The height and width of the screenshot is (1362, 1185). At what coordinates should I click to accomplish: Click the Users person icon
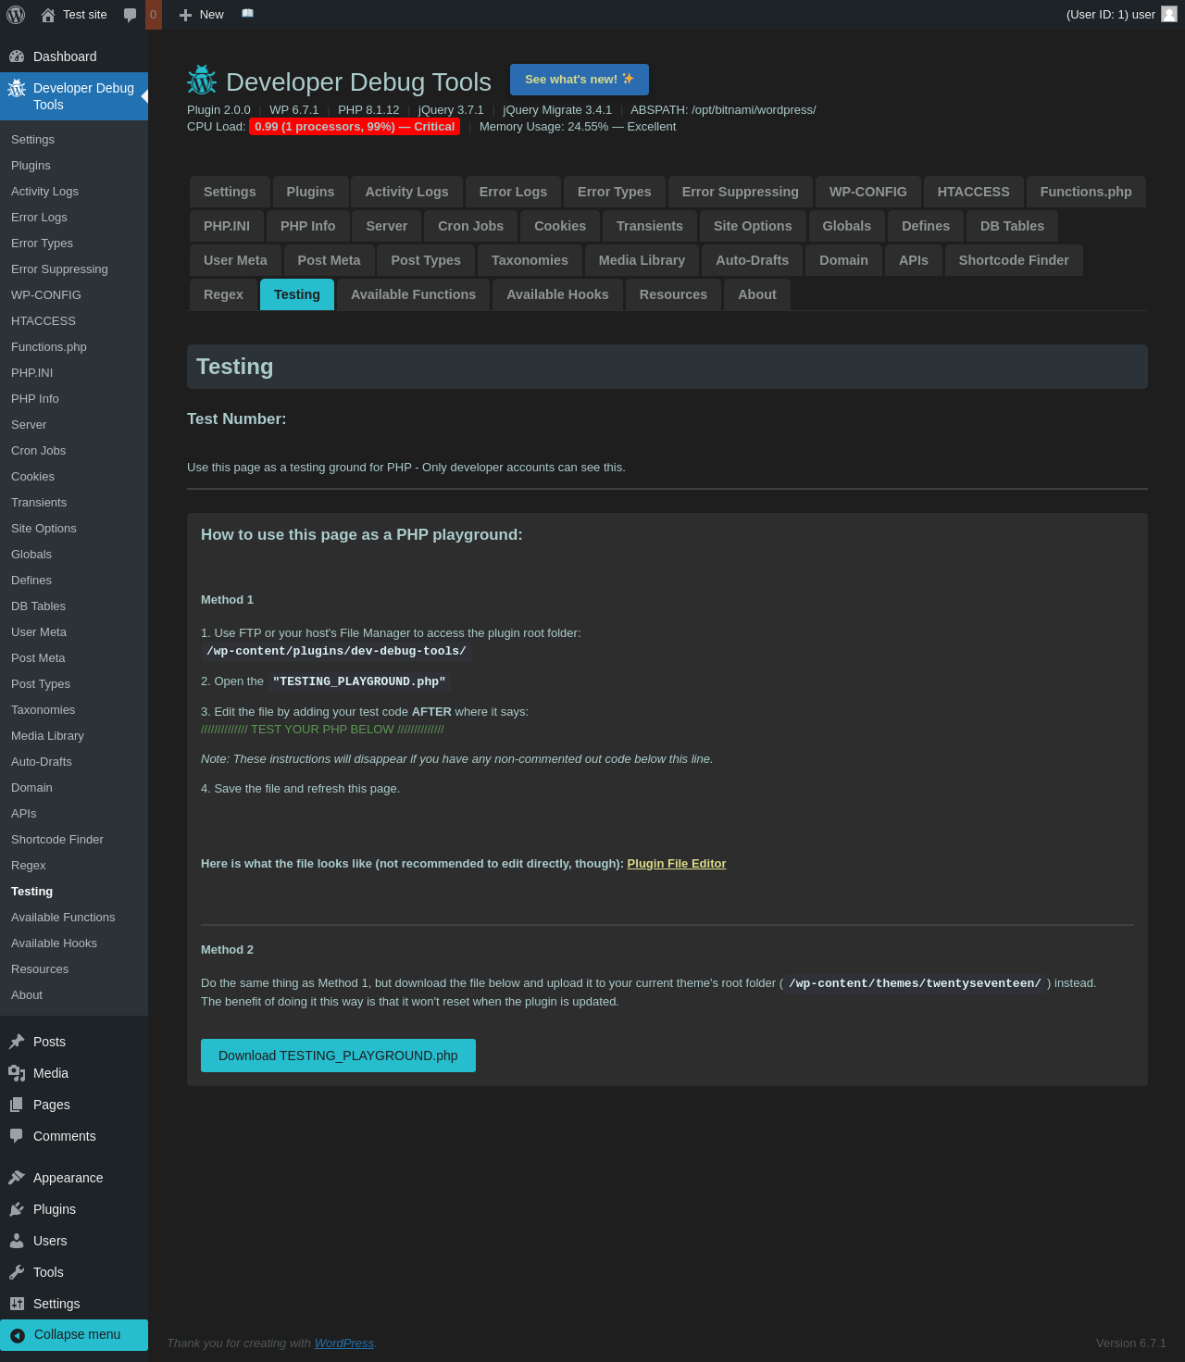[17, 1241]
